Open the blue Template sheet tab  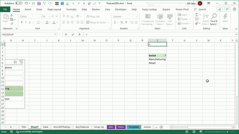[x=134, y=127]
